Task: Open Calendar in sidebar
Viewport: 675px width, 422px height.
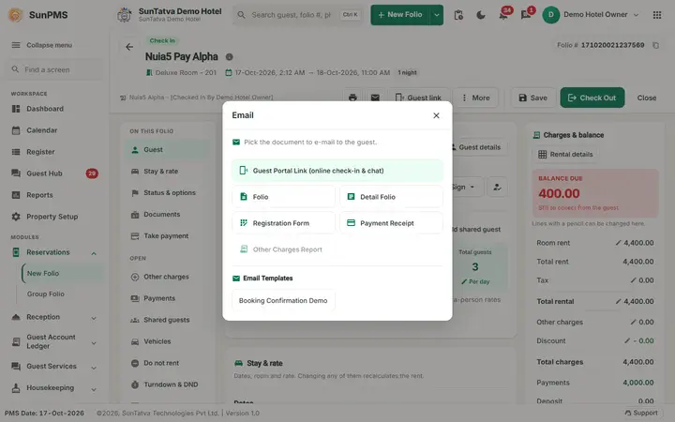Action: pos(53,130)
